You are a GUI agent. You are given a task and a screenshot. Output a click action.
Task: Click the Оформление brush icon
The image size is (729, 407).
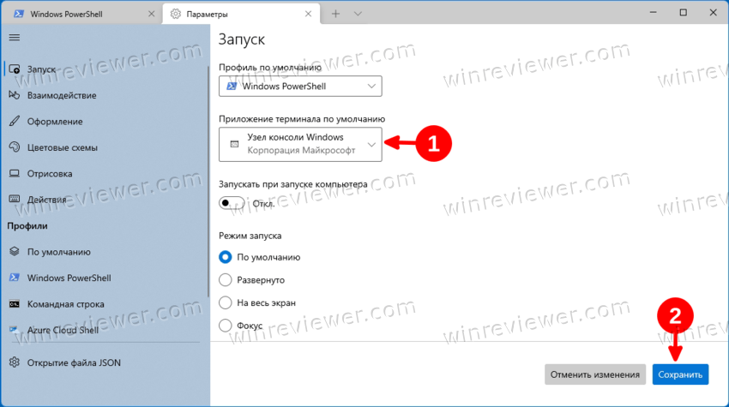15,122
